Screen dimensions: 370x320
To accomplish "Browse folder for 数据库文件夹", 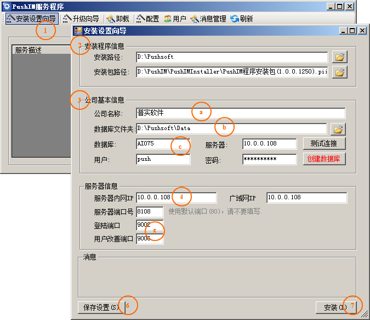I will 339,129.
